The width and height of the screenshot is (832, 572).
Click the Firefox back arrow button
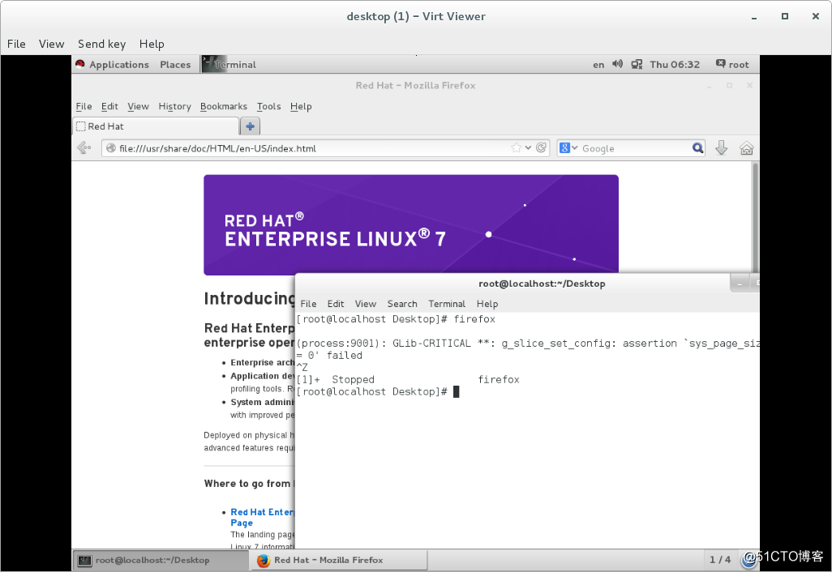(84, 148)
